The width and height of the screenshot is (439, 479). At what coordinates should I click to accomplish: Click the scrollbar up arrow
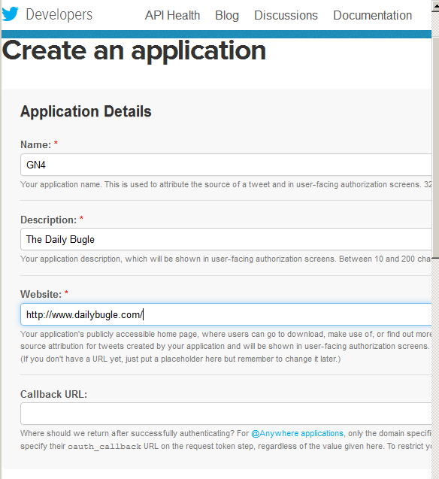coord(435,6)
